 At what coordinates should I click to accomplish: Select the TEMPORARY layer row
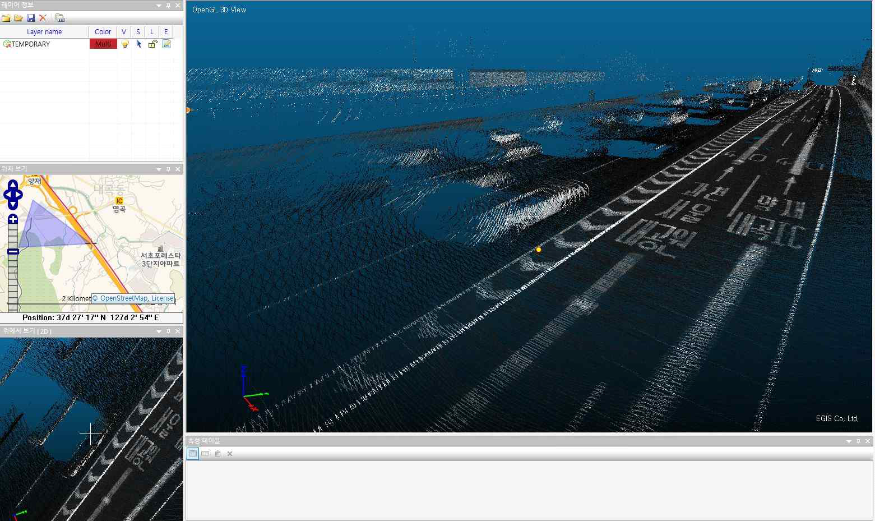pyautogui.click(x=31, y=44)
